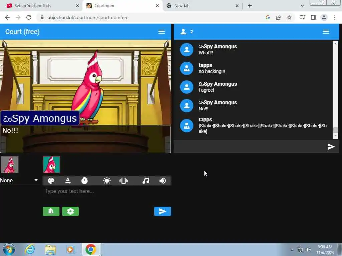Reload the courtroom page
This screenshot has height=256, width=342.
coord(29,17)
